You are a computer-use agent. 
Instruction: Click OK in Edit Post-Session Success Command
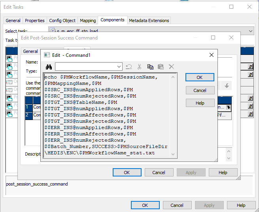[127, 173]
